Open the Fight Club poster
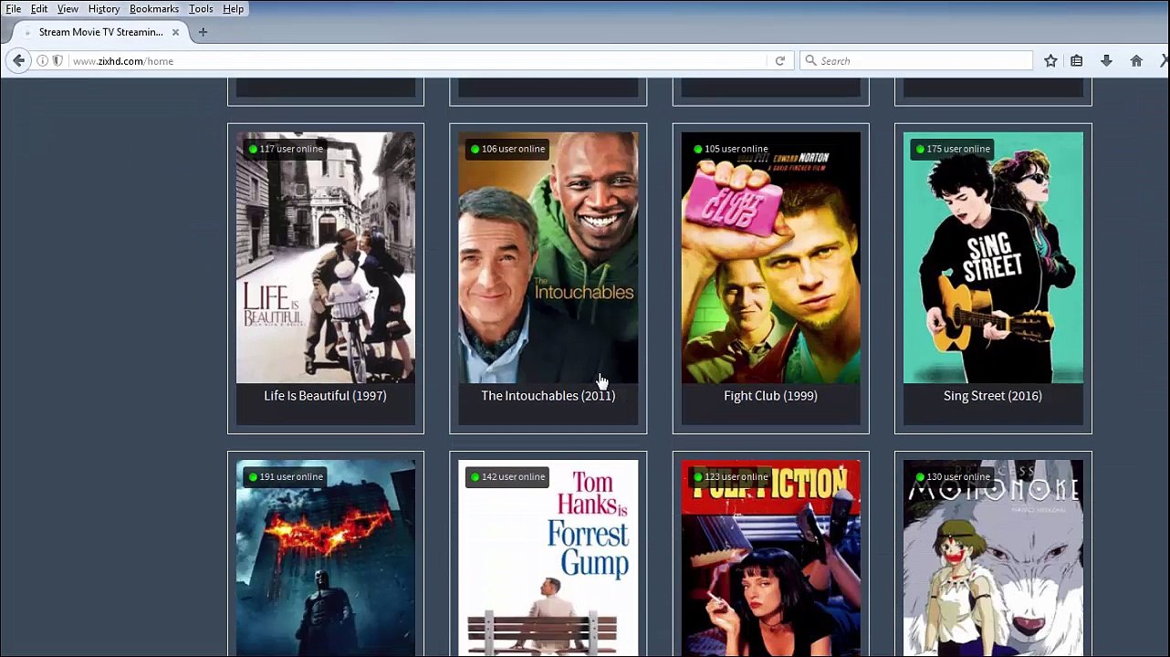 click(x=771, y=257)
